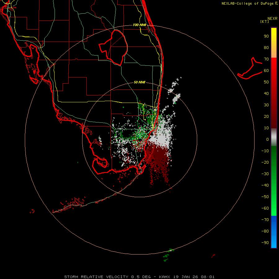Viewport: 279px width, 279px height.
Task: Click the blue bottom segment of color bar
Action: pos(274,232)
